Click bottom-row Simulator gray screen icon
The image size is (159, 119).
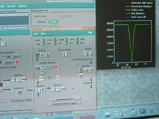point(81,76)
